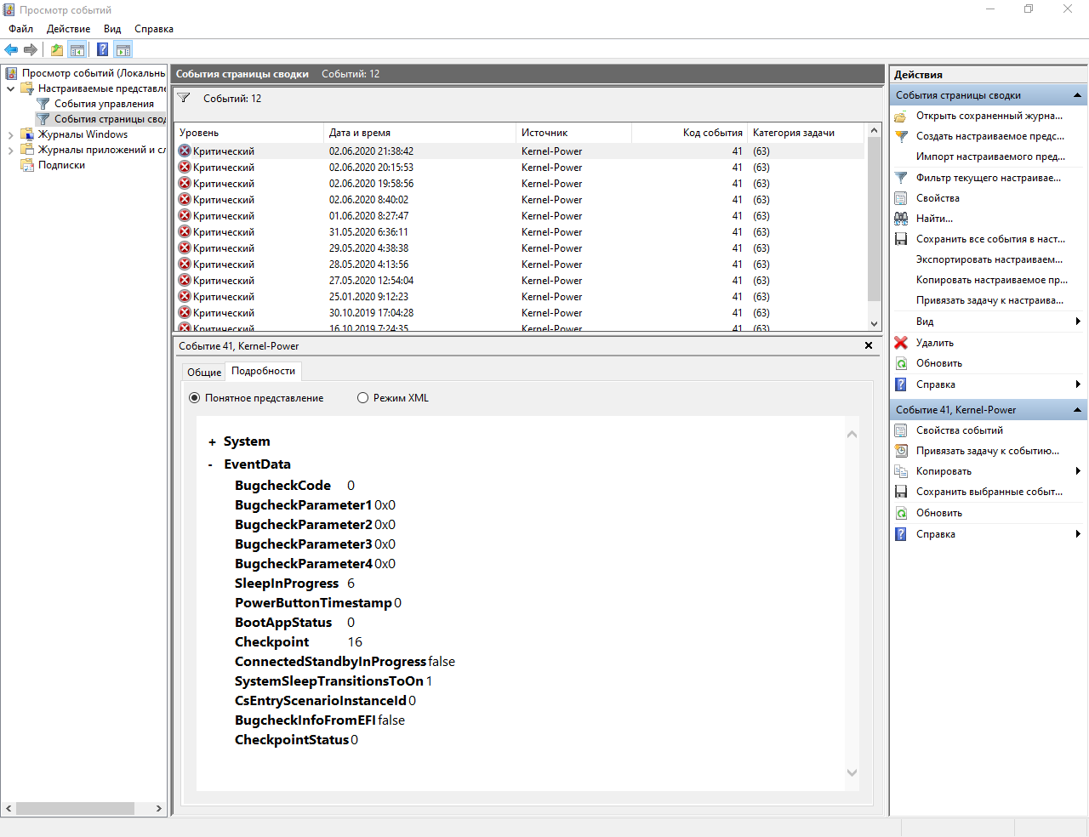Viewport: 1089px width, 837px height.
Task: Collapse the Событие 41, Kernel-Power actions section
Action: pyautogui.click(x=1077, y=410)
